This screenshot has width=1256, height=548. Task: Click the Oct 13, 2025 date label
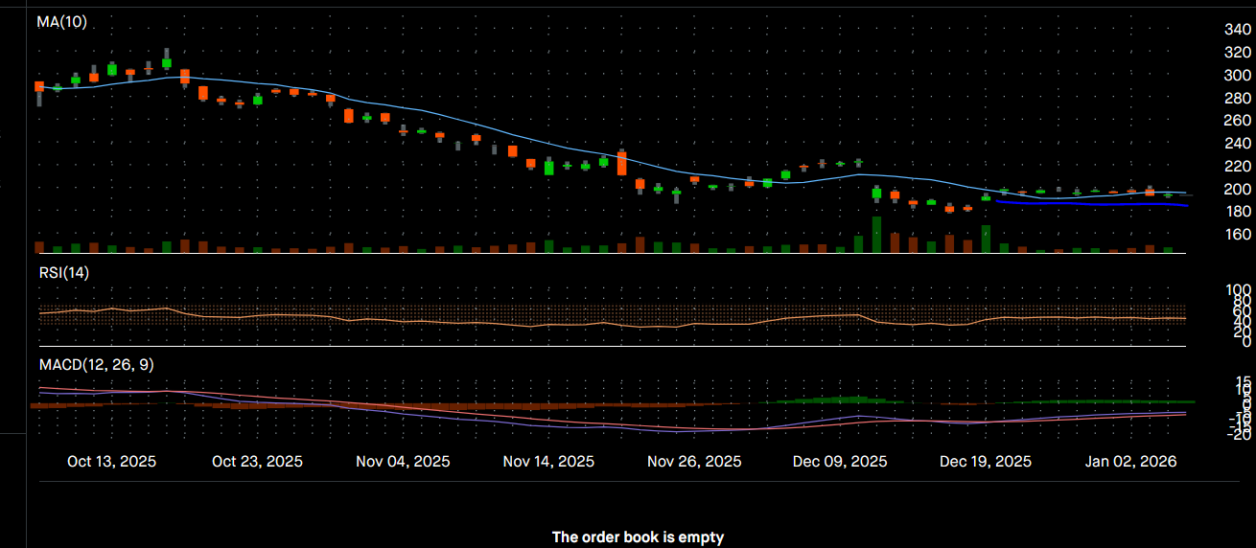111,462
